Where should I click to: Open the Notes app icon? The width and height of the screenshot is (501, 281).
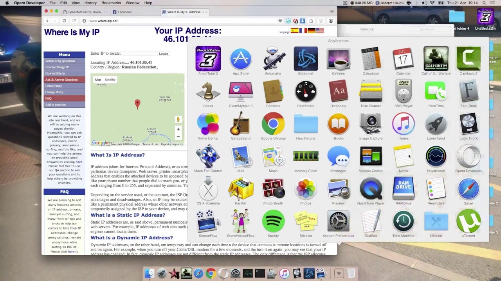[x=404, y=156]
